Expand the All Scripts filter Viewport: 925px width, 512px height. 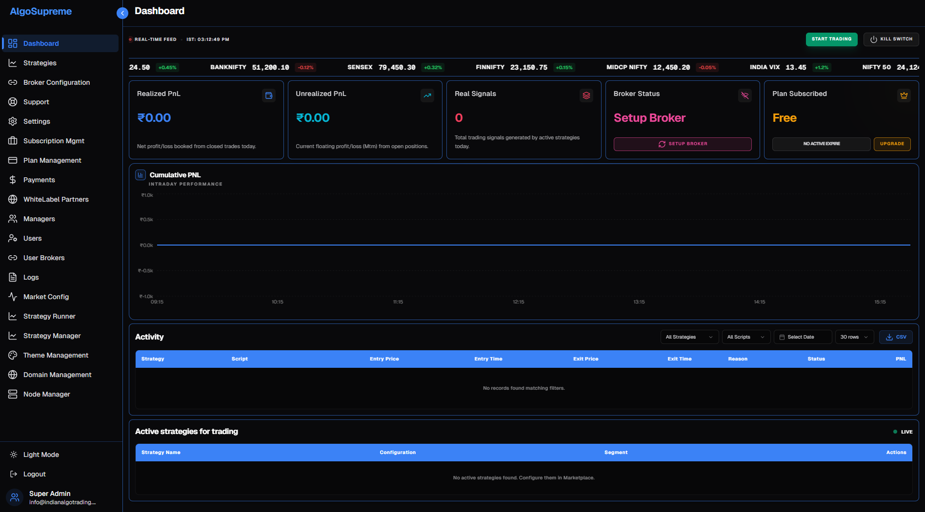(746, 337)
